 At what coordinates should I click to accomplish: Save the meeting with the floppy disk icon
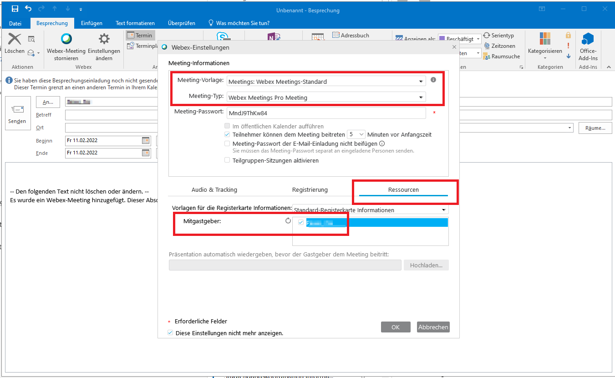[15, 9]
